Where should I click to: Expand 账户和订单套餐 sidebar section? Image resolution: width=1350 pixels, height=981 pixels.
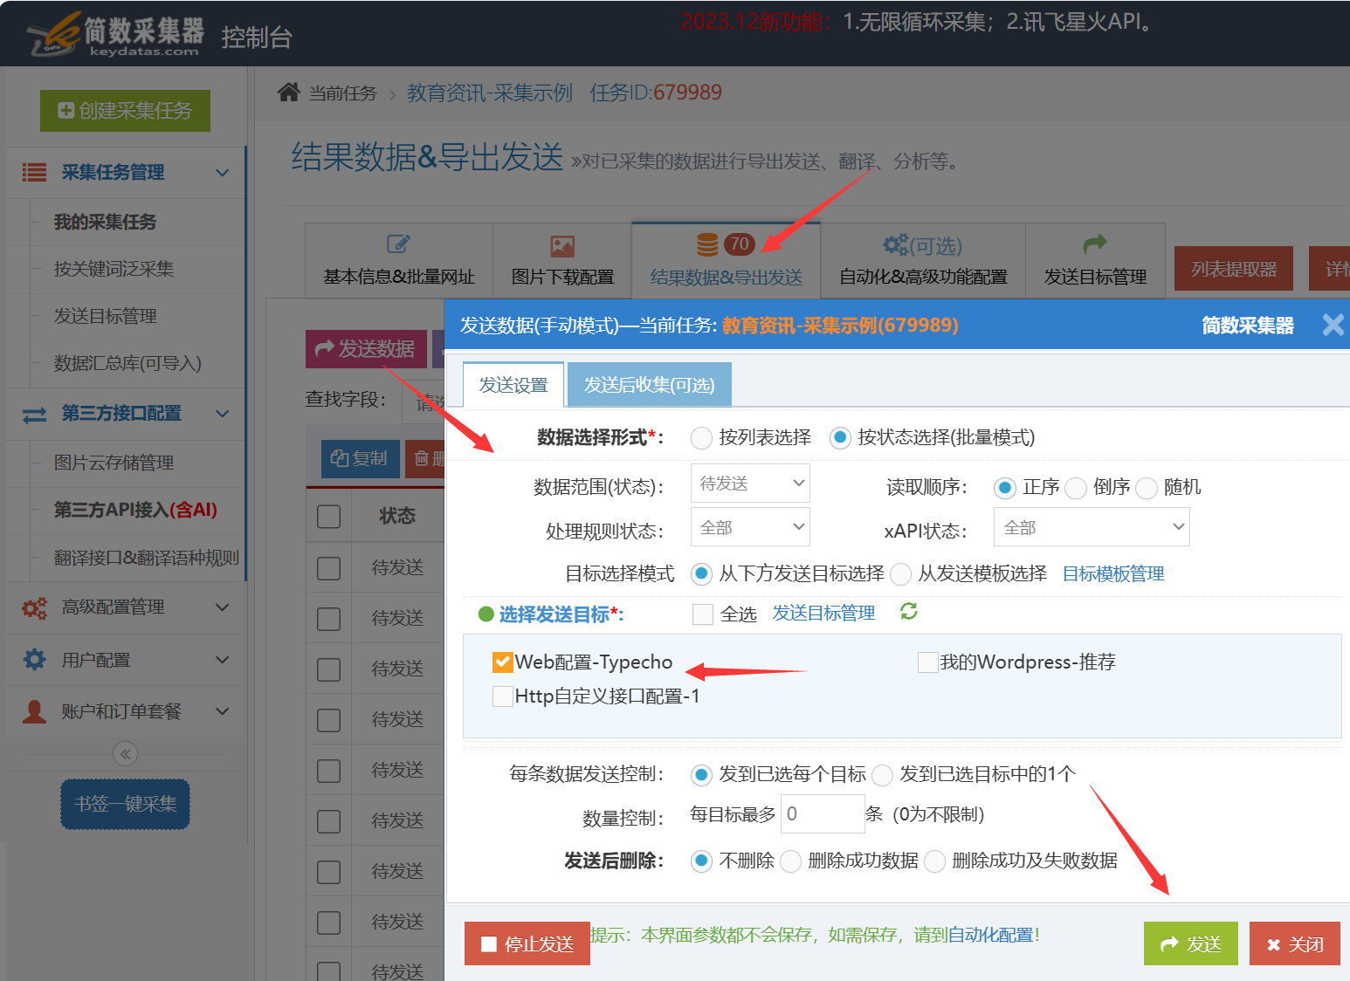(x=223, y=711)
